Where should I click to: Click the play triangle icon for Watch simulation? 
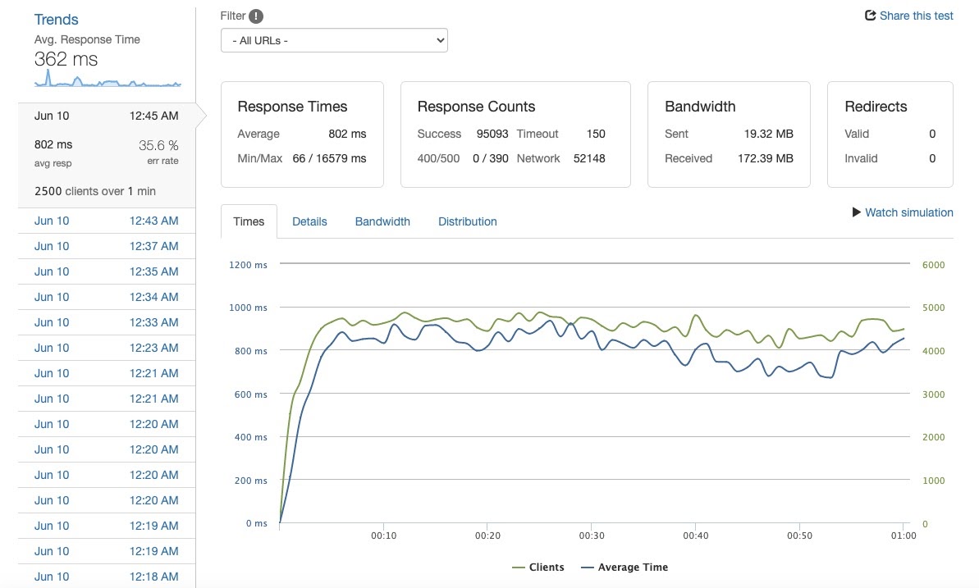(857, 212)
